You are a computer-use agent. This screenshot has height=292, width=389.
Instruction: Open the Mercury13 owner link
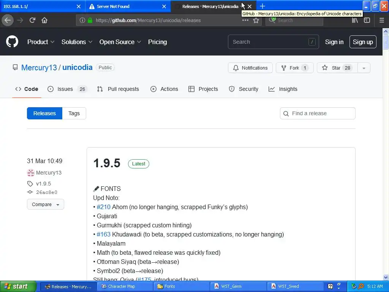point(39,68)
